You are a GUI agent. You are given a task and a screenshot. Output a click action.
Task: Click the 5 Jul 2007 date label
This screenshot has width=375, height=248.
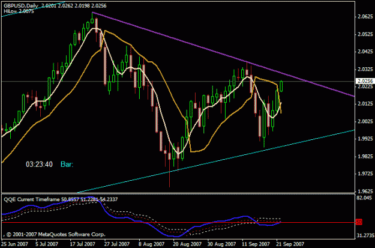tap(47, 244)
